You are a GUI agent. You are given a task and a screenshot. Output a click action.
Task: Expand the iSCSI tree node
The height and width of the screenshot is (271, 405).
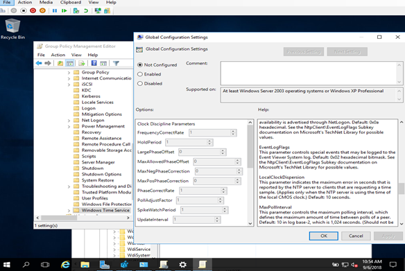(x=69, y=85)
